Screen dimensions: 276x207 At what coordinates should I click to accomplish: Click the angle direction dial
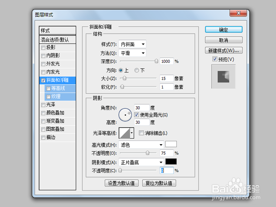pyautogui.click(x=125, y=115)
